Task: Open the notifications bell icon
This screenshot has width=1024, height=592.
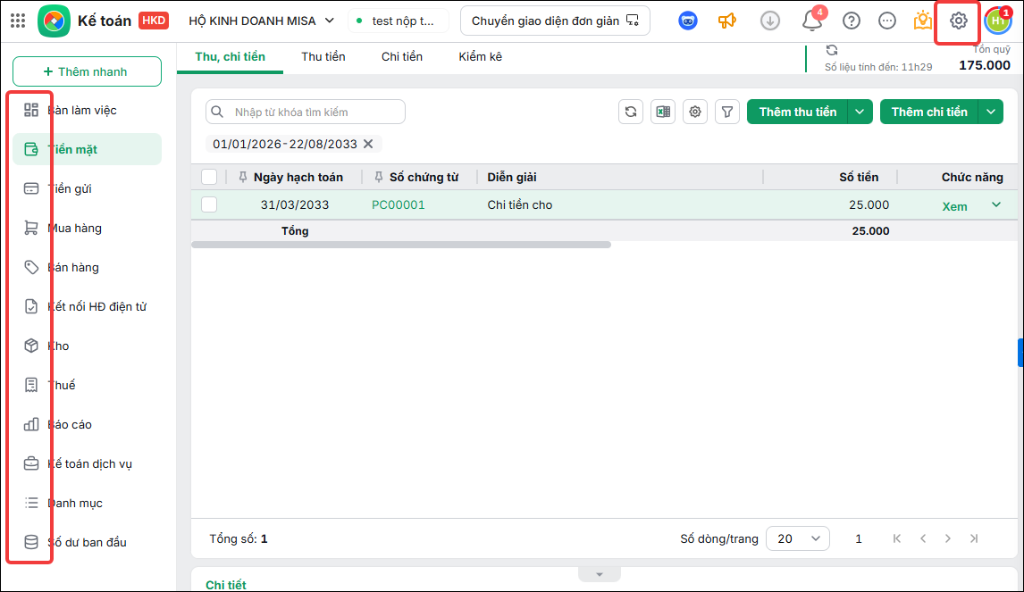Action: (x=811, y=21)
